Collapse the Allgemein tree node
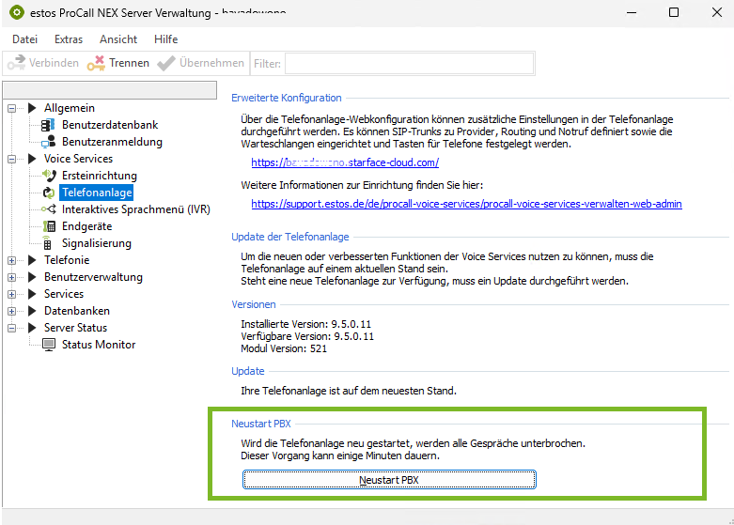 (x=12, y=108)
